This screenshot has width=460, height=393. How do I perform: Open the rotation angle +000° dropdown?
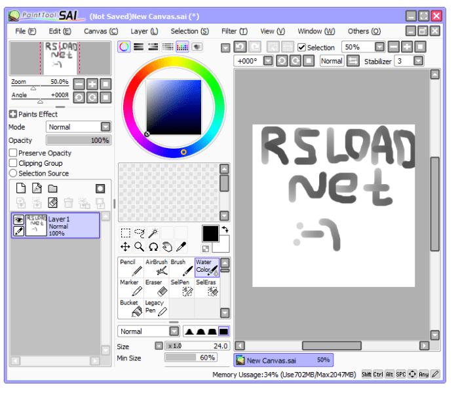tap(268, 61)
